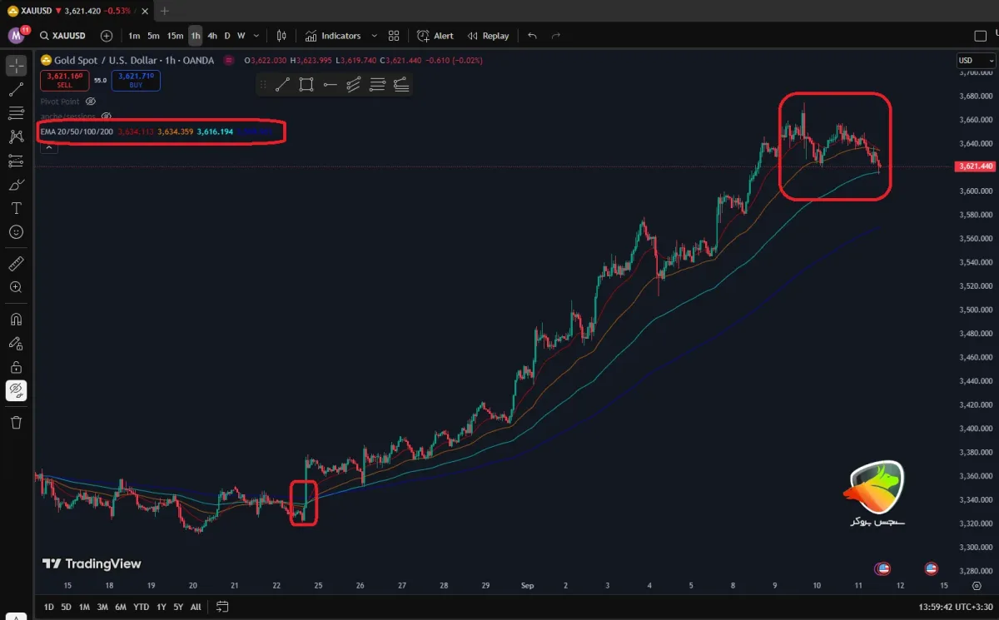This screenshot has height=620, width=999.
Task: Show the hidden Pivot Point indicator
Action: (x=92, y=101)
